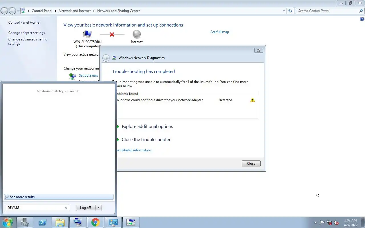This screenshot has height=228, width=365.
Task: Click Network and Internet breadcrumb
Action: click(x=75, y=11)
